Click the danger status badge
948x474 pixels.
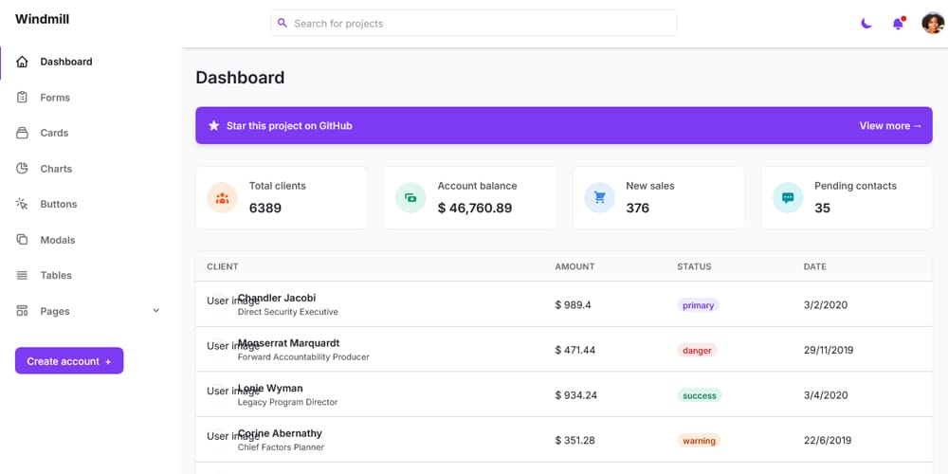point(697,350)
